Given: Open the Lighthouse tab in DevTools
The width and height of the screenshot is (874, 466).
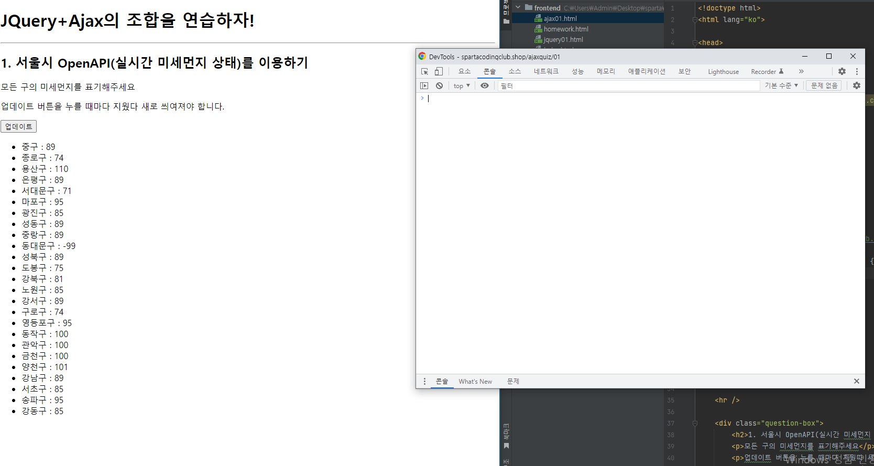Looking at the screenshot, I should 723,72.
